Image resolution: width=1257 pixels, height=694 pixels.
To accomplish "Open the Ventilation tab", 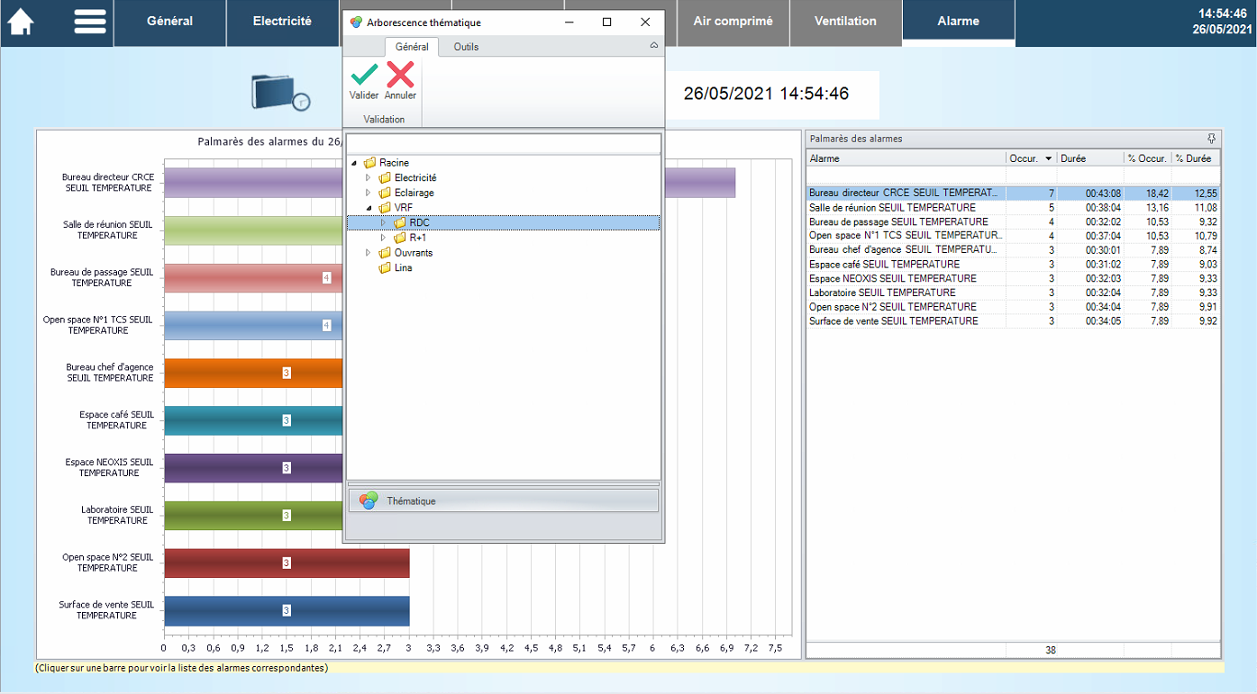I will tap(845, 22).
